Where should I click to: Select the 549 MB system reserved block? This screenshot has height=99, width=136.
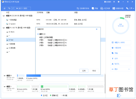click(21, 78)
